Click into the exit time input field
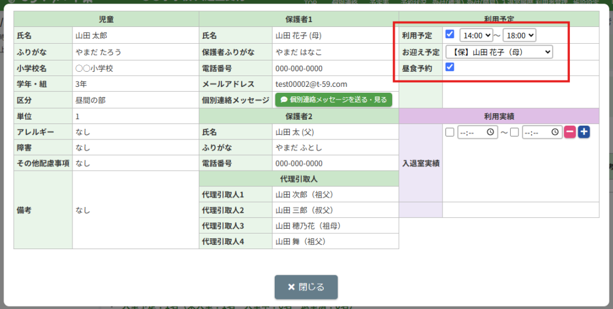This screenshot has width=613, height=309. coord(536,132)
